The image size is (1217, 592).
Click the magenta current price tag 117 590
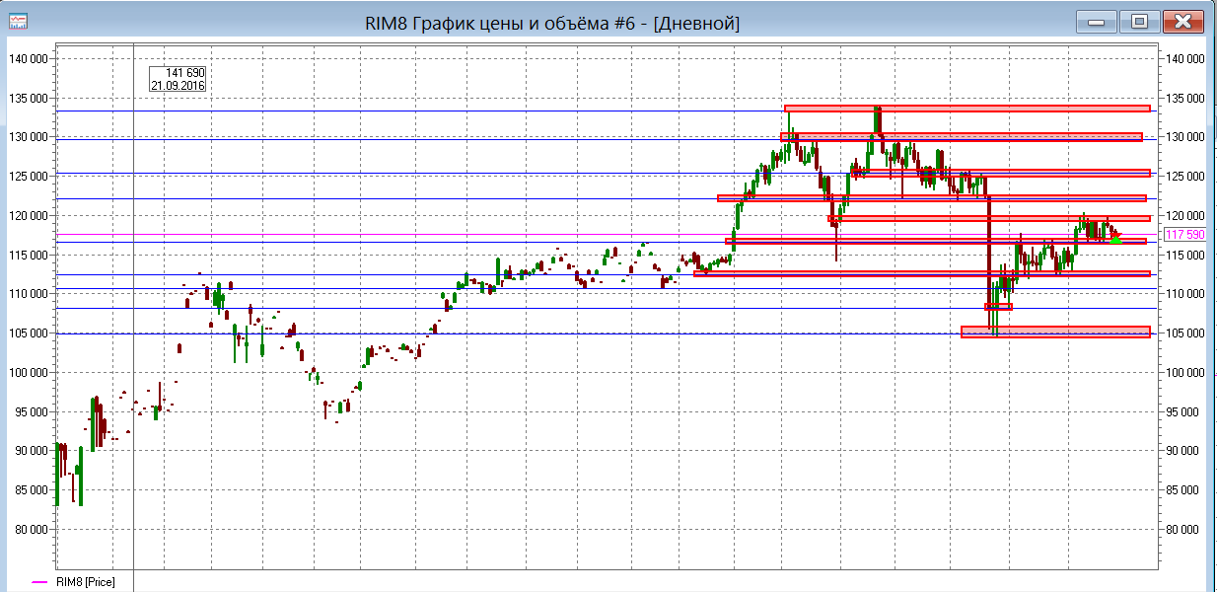(1185, 235)
